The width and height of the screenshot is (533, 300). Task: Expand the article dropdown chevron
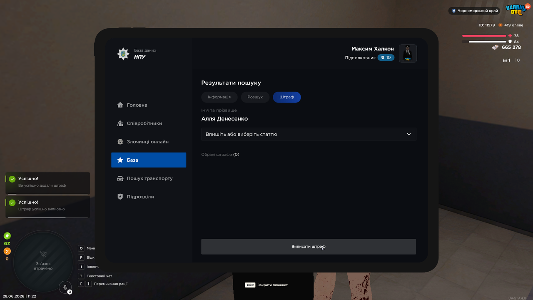click(x=409, y=134)
